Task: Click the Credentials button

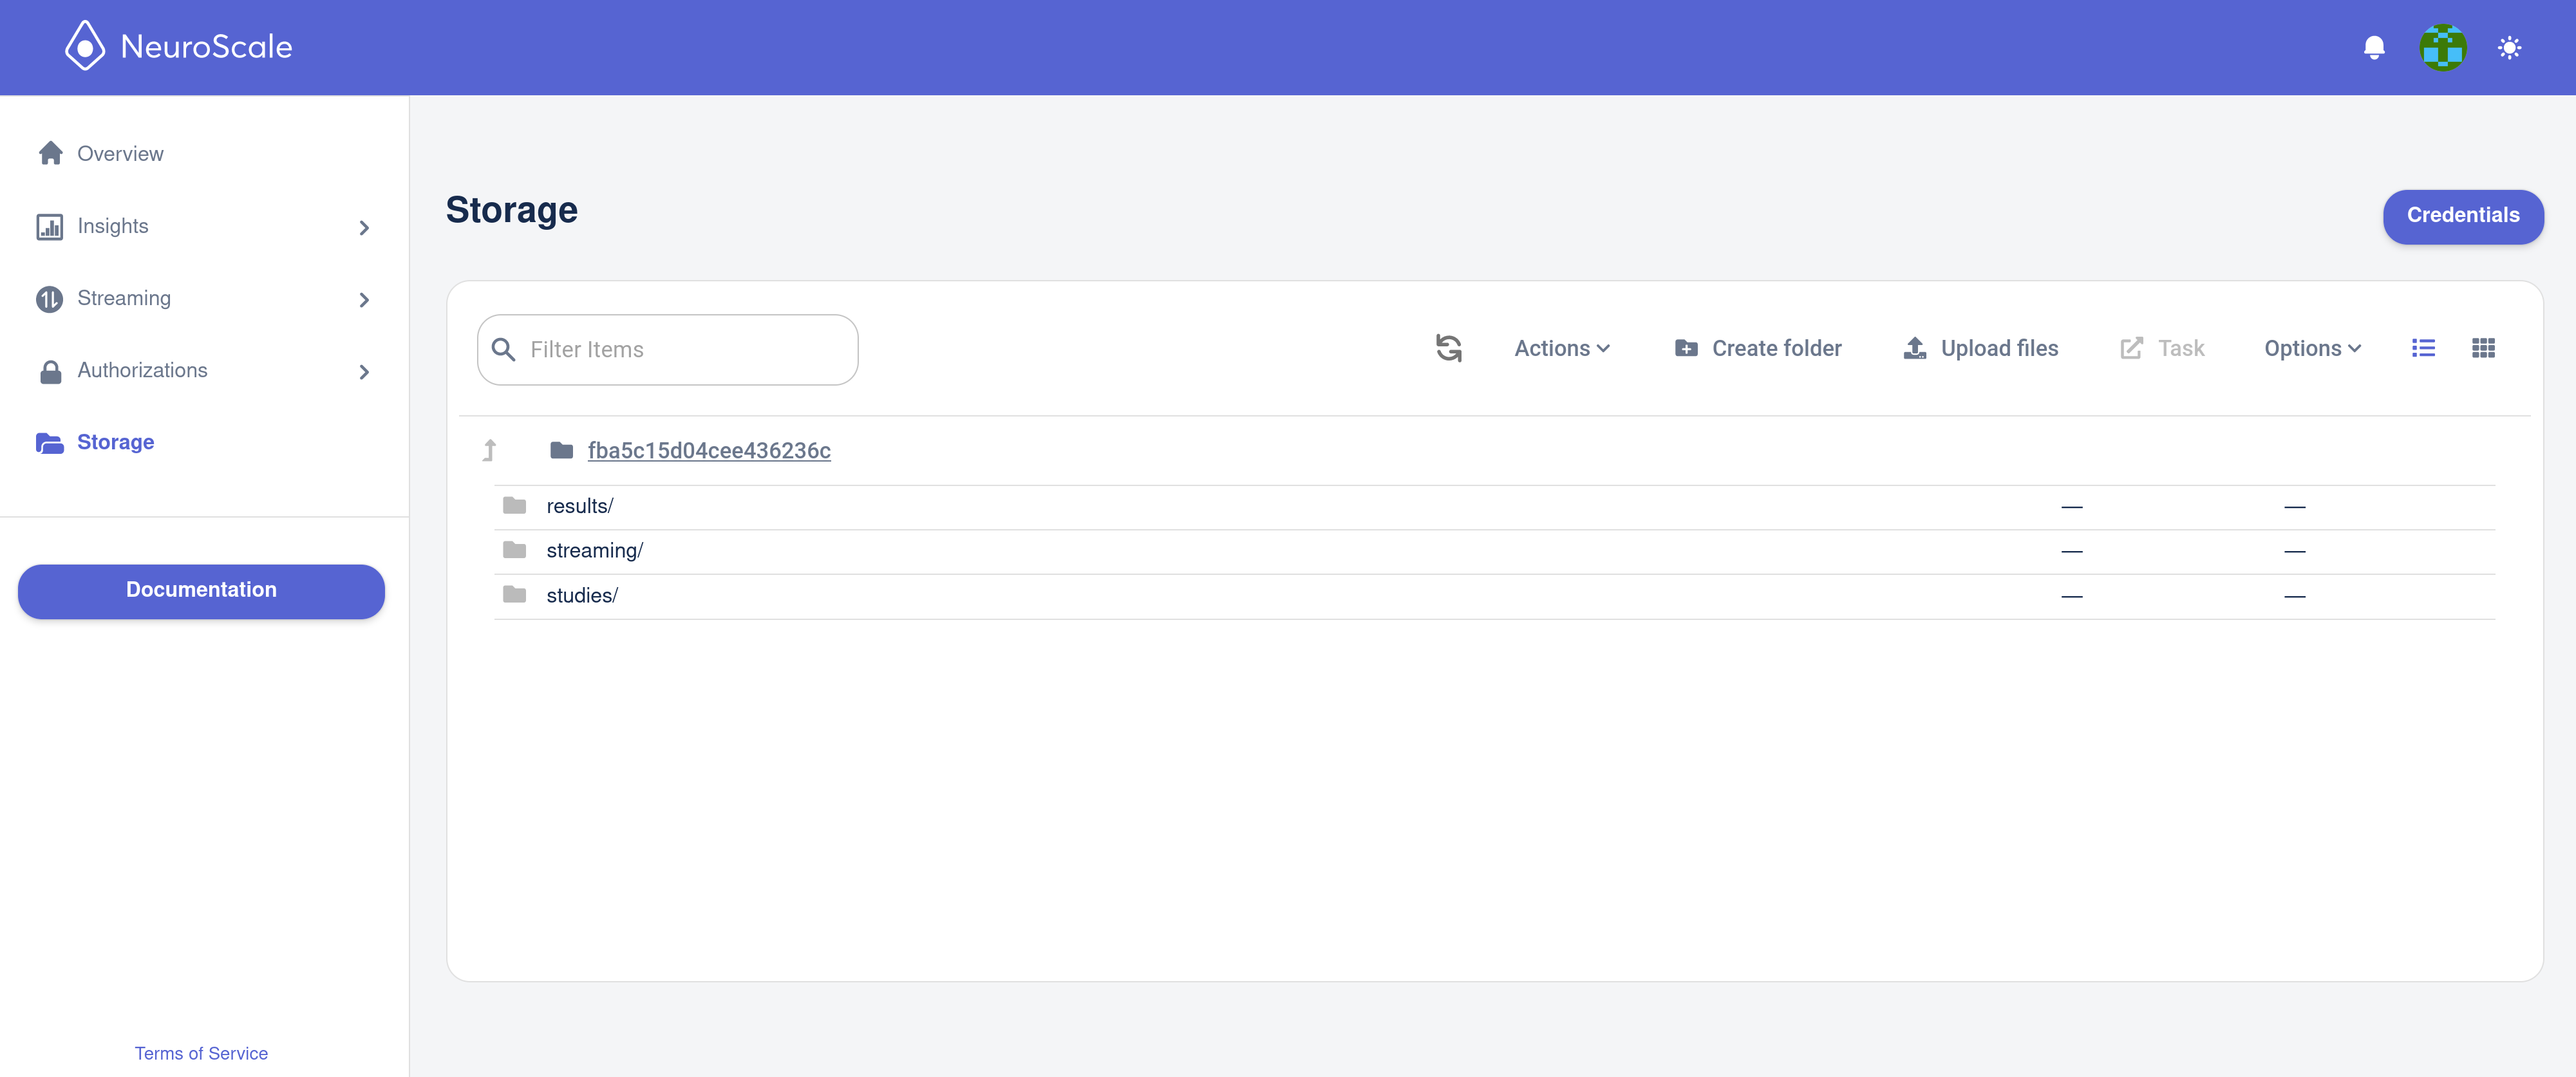Action: (x=2463, y=216)
